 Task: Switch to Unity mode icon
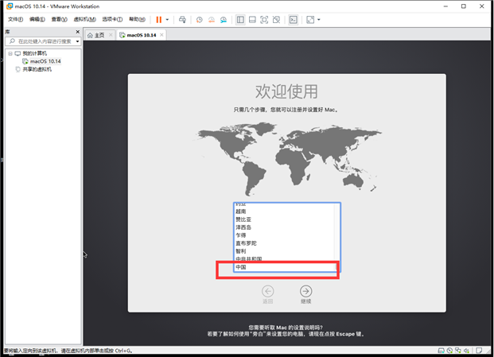[276, 20]
